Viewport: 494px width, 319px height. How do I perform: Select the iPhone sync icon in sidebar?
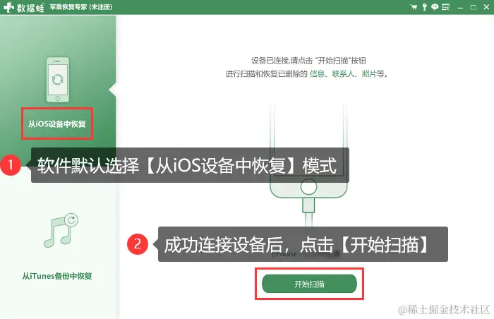(58, 80)
